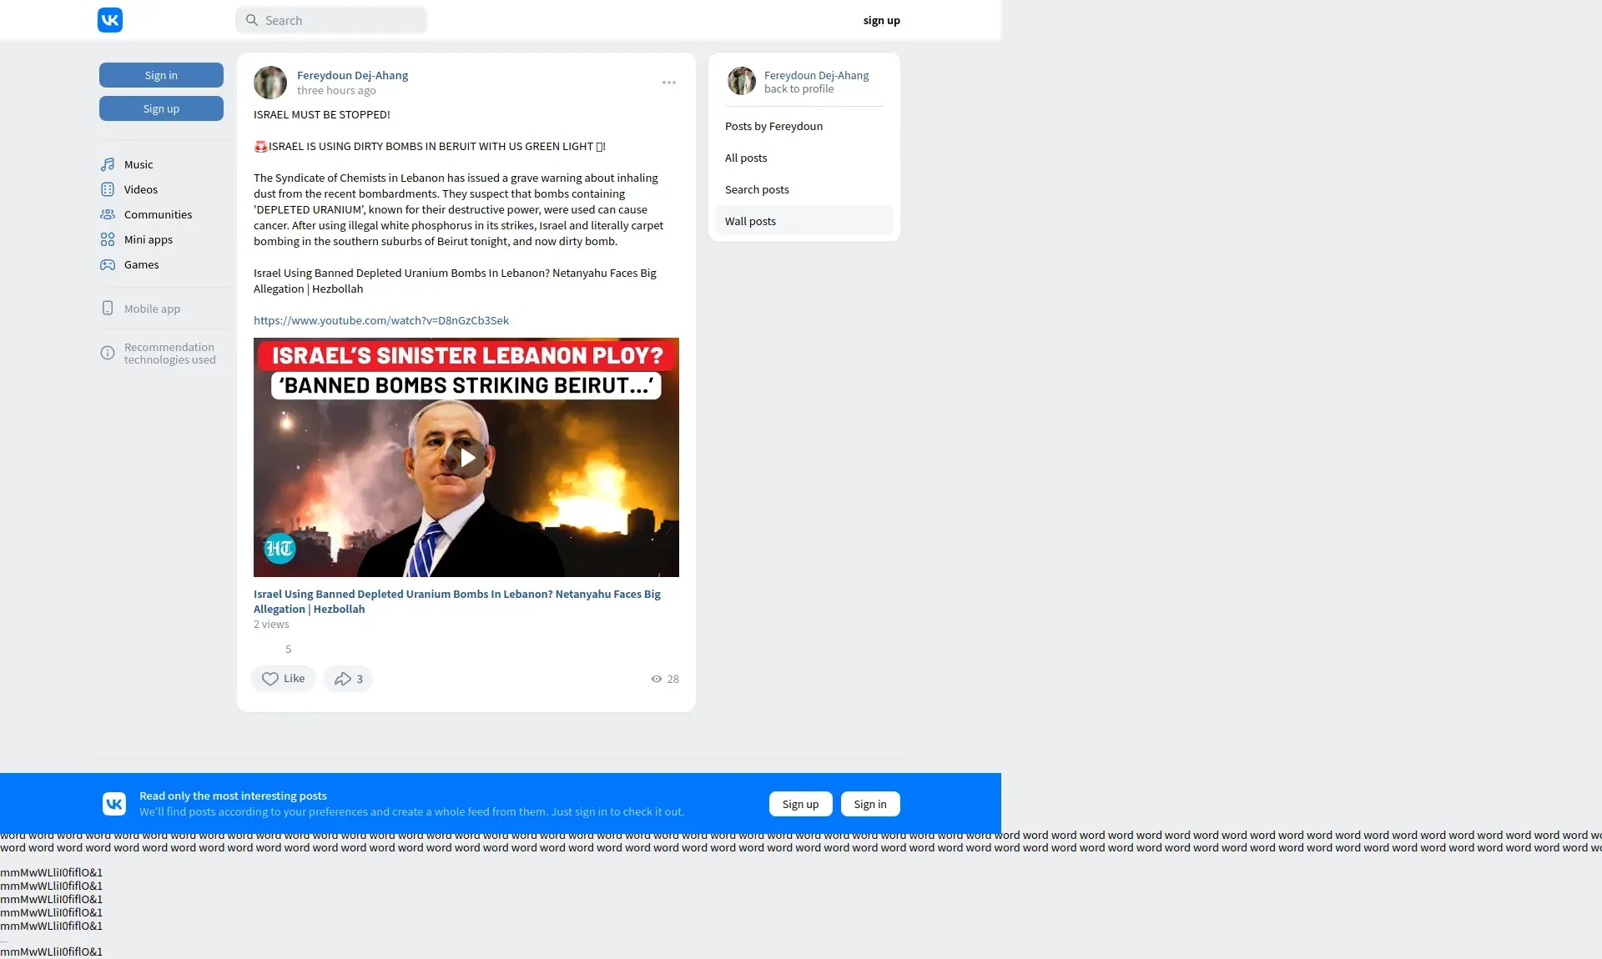This screenshot has height=959, width=1602.
Task: Open the Mini apps icon
Action: point(108,239)
